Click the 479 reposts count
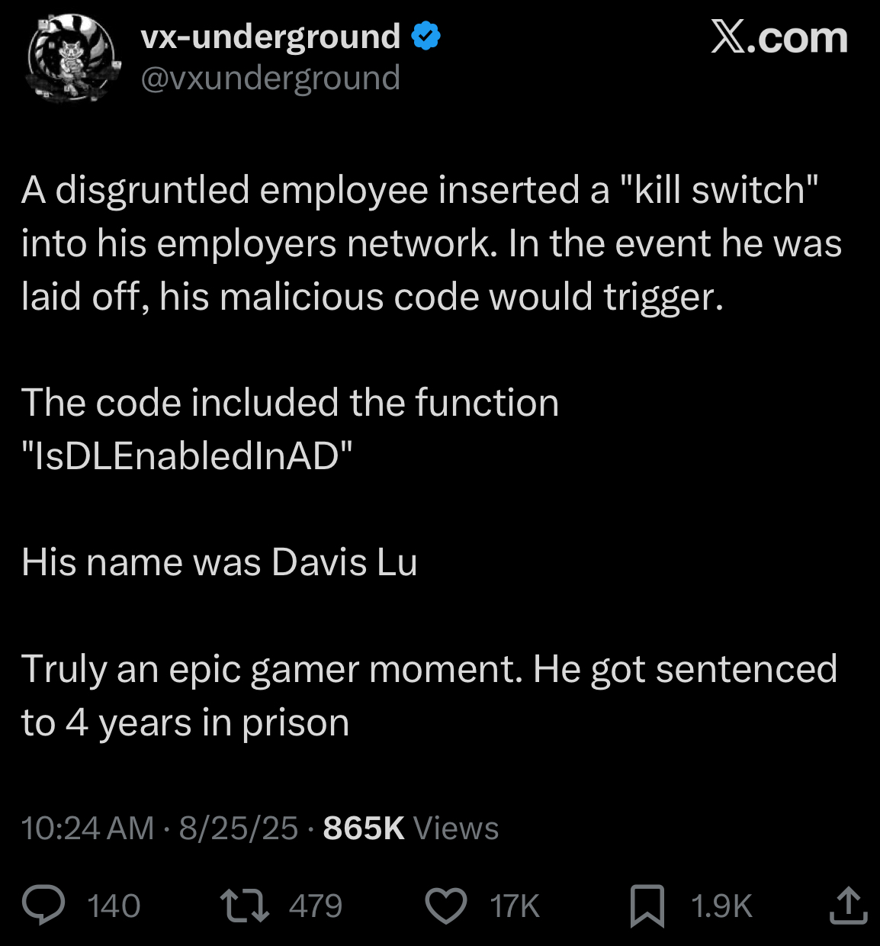This screenshot has width=880, height=946. (316, 906)
